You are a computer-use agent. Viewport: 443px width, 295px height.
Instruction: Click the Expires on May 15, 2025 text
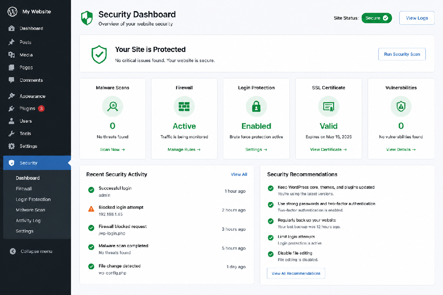pyautogui.click(x=329, y=137)
